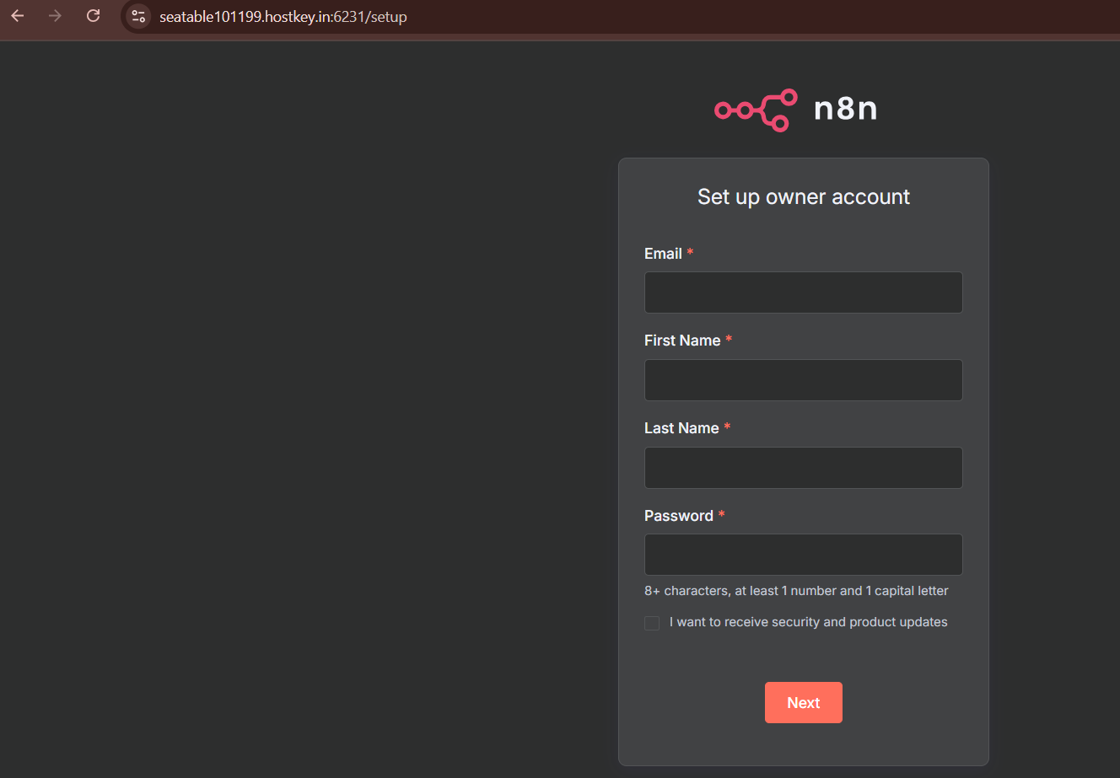The image size is (1120, 778).
Task: Click the browser back arrow
Action: click(x=18, y=16)
